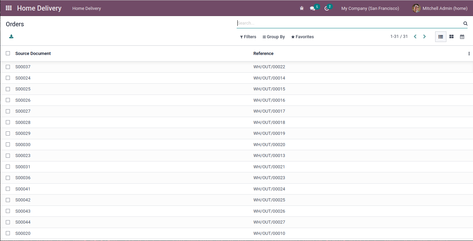Click reference WH/OUT/00024
The width and height of the screenshot is (473, 241).
coord(269,189)
